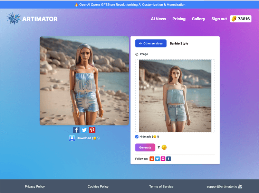The image size is (259, 193).
Task: Open the Terms of Service link
Action: pos(161,186)
